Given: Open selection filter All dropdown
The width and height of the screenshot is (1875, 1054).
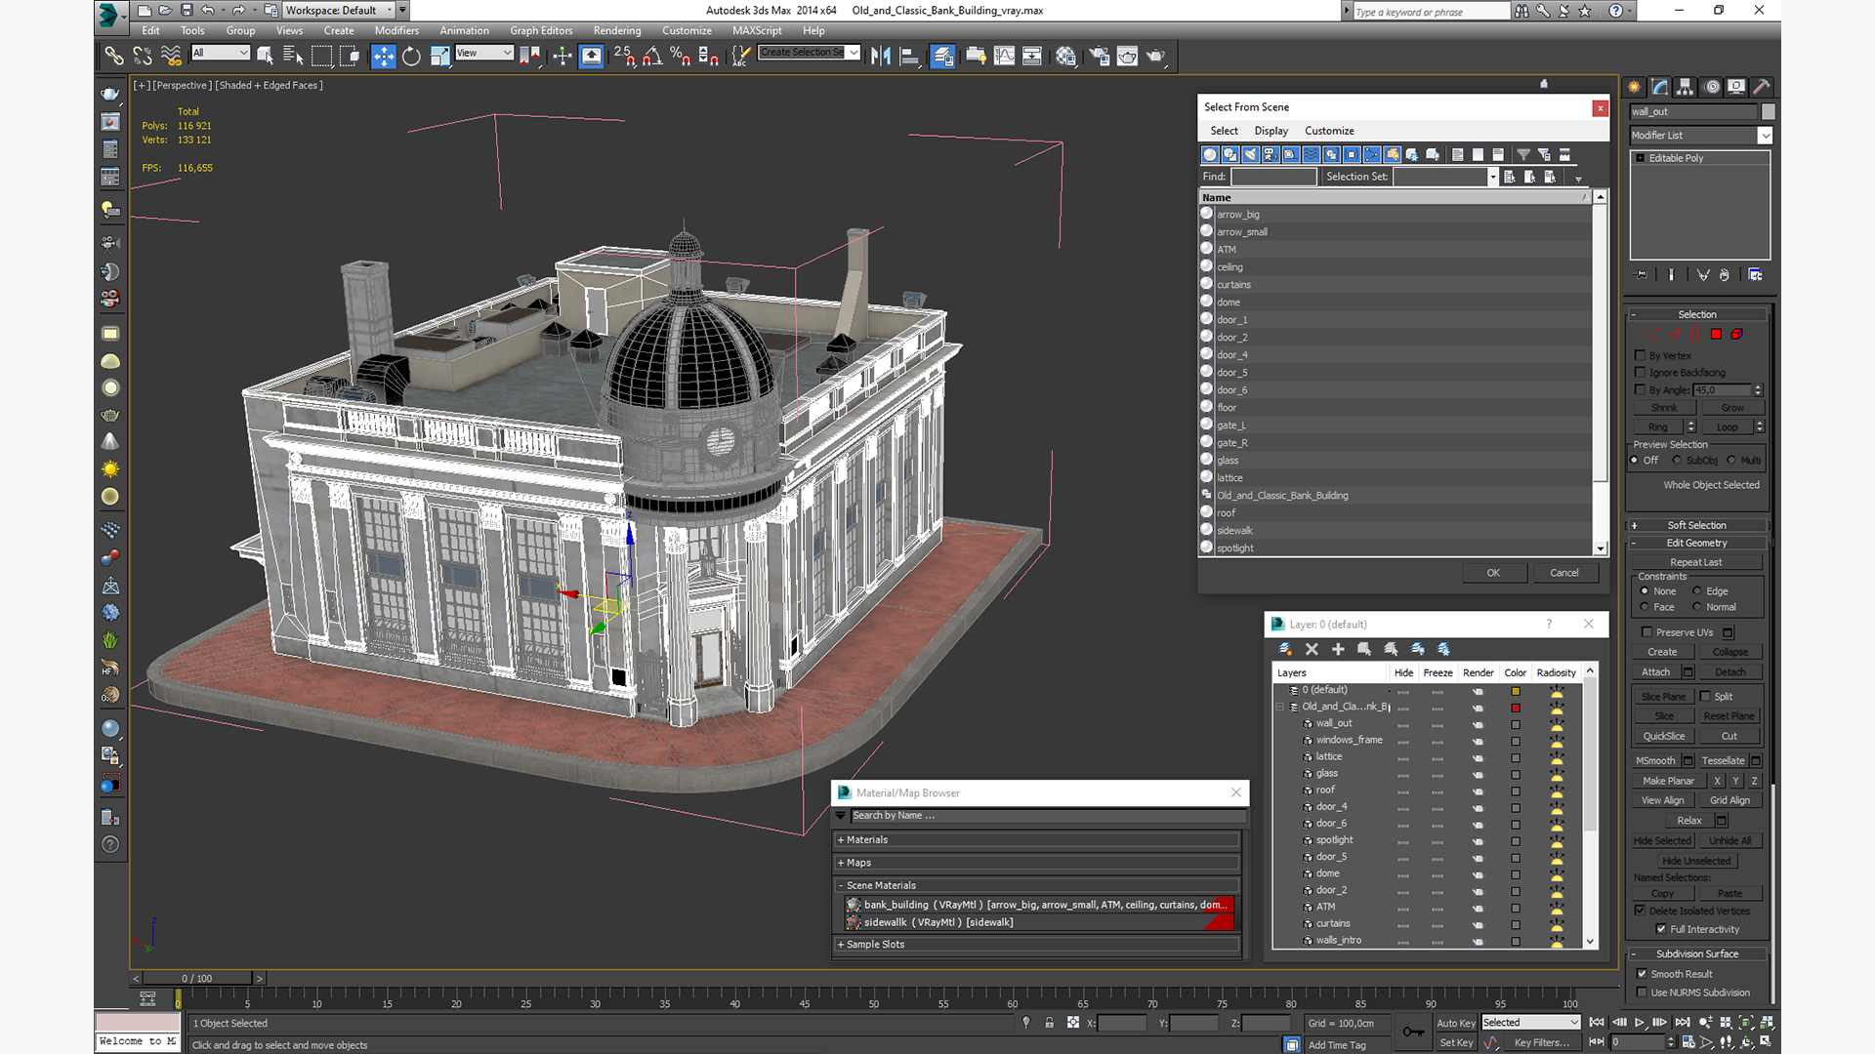Looking at the screenshot, I should pos(221,53).
